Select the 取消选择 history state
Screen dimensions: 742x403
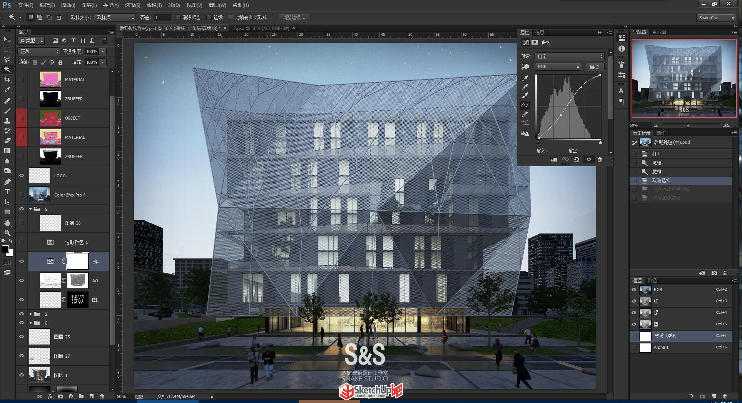point(681,180)
